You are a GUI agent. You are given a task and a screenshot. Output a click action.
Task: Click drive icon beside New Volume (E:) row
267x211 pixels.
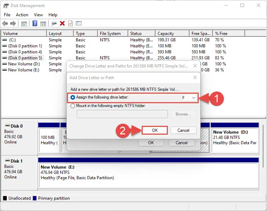click(x=5, y=70)
